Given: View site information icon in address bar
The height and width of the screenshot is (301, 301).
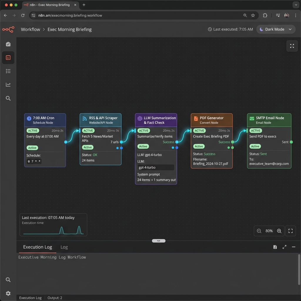Looking at the screenshot, I should [33, 15].
